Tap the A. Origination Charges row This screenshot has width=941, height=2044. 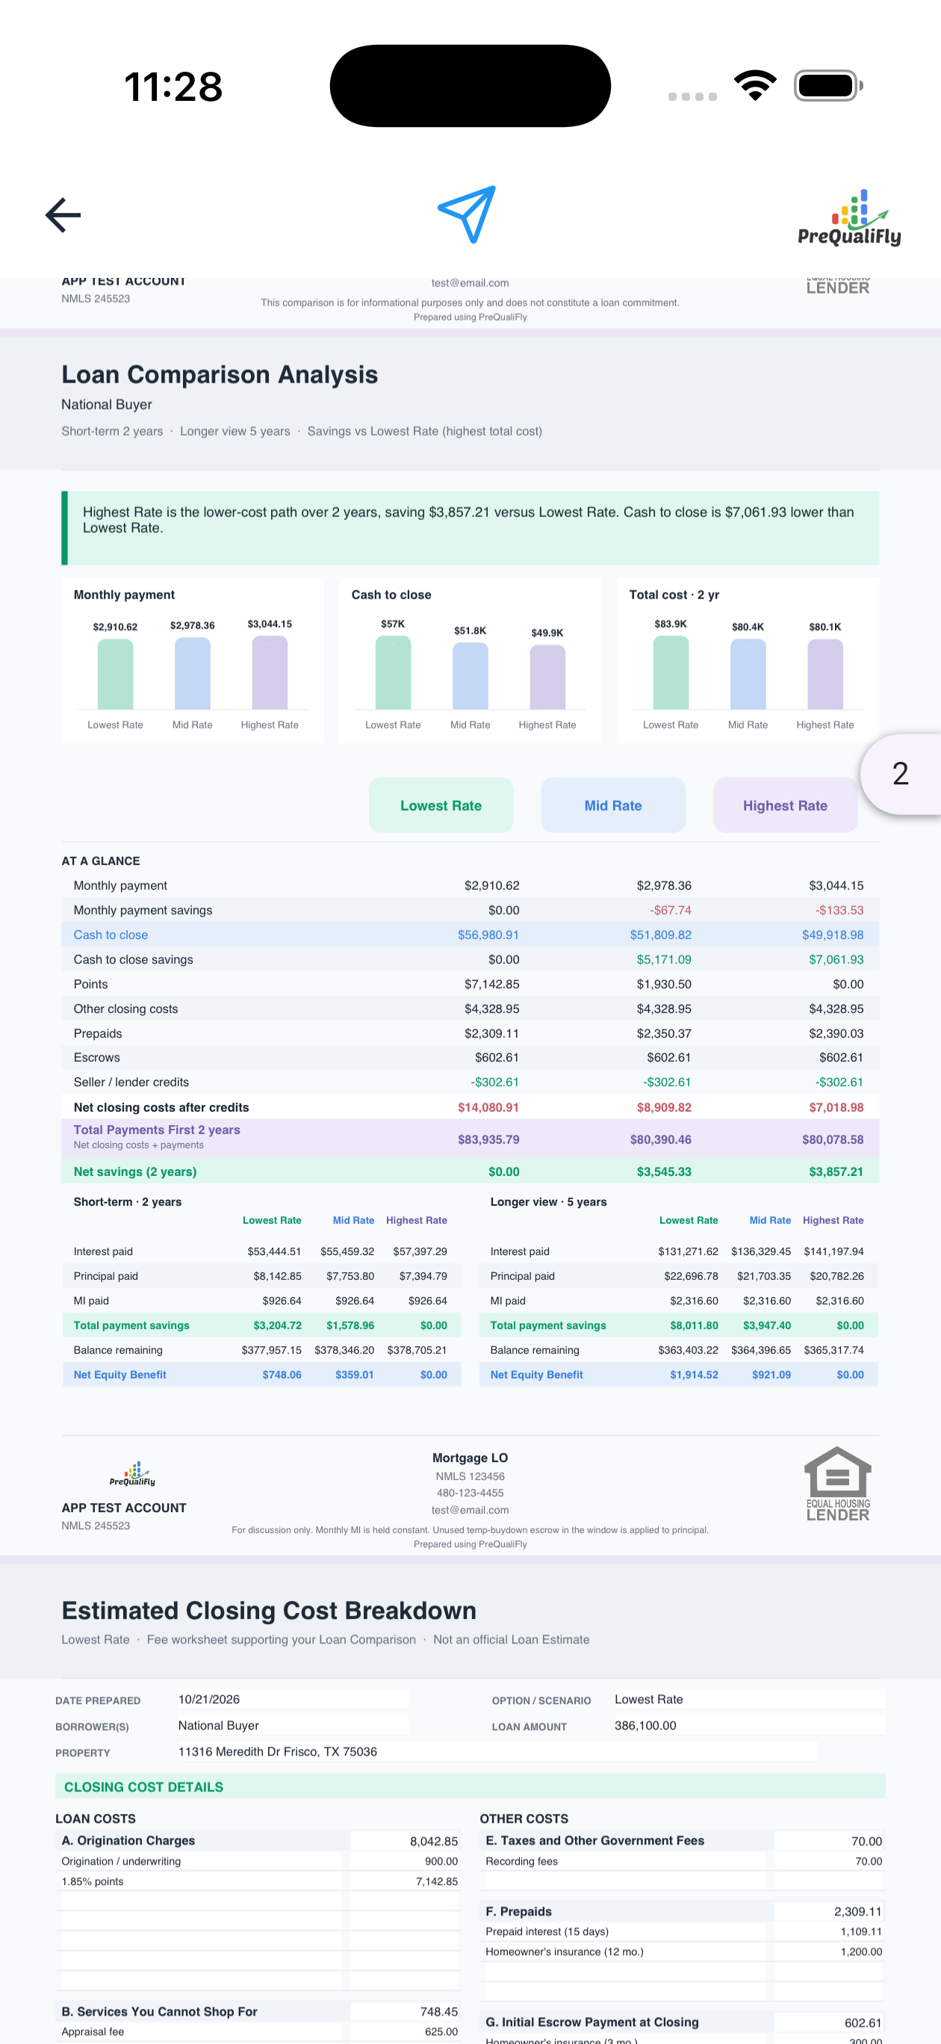click(x=258, y=1840)
